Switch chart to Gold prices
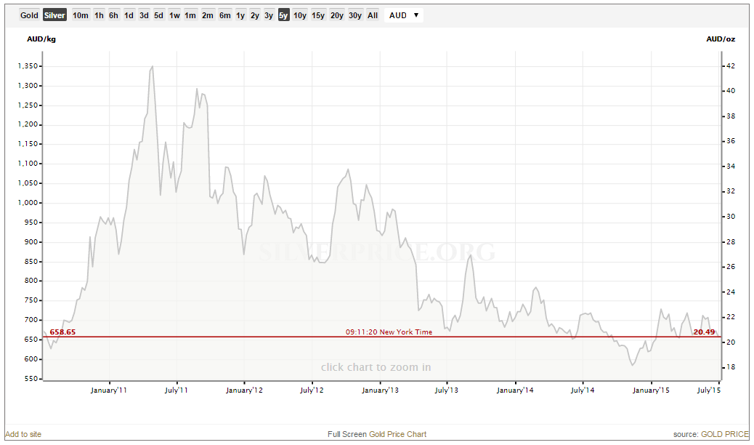 [29, 15]
